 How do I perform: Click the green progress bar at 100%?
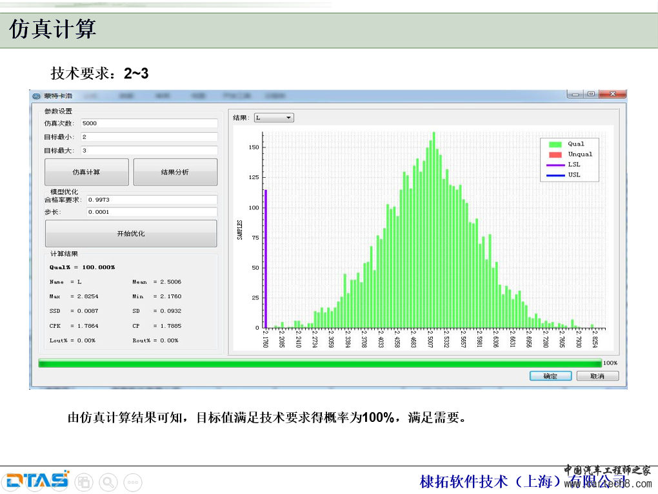320,363
